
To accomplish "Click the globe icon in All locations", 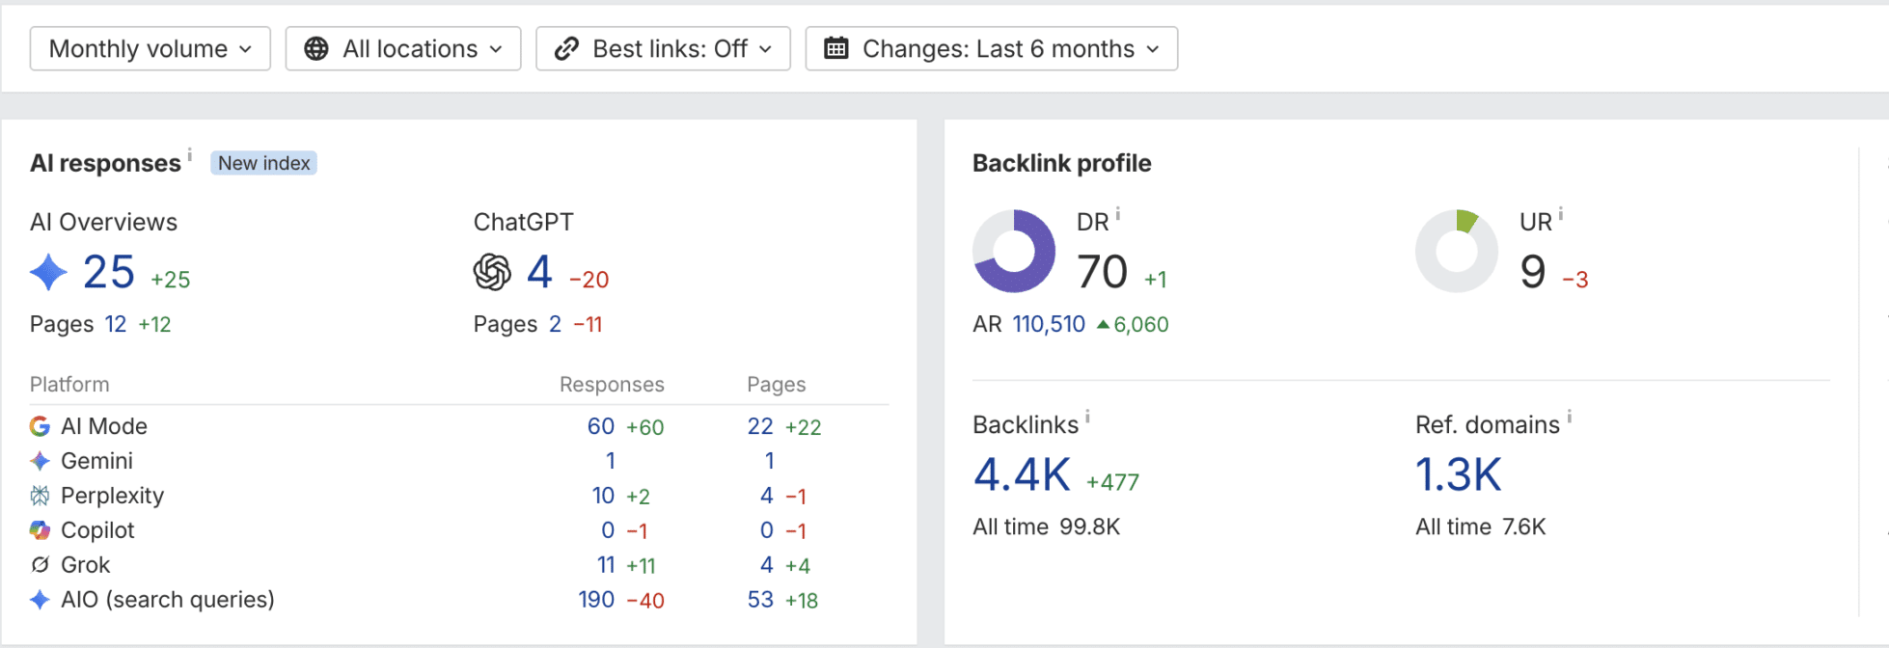I will click(x=316, y=49).
